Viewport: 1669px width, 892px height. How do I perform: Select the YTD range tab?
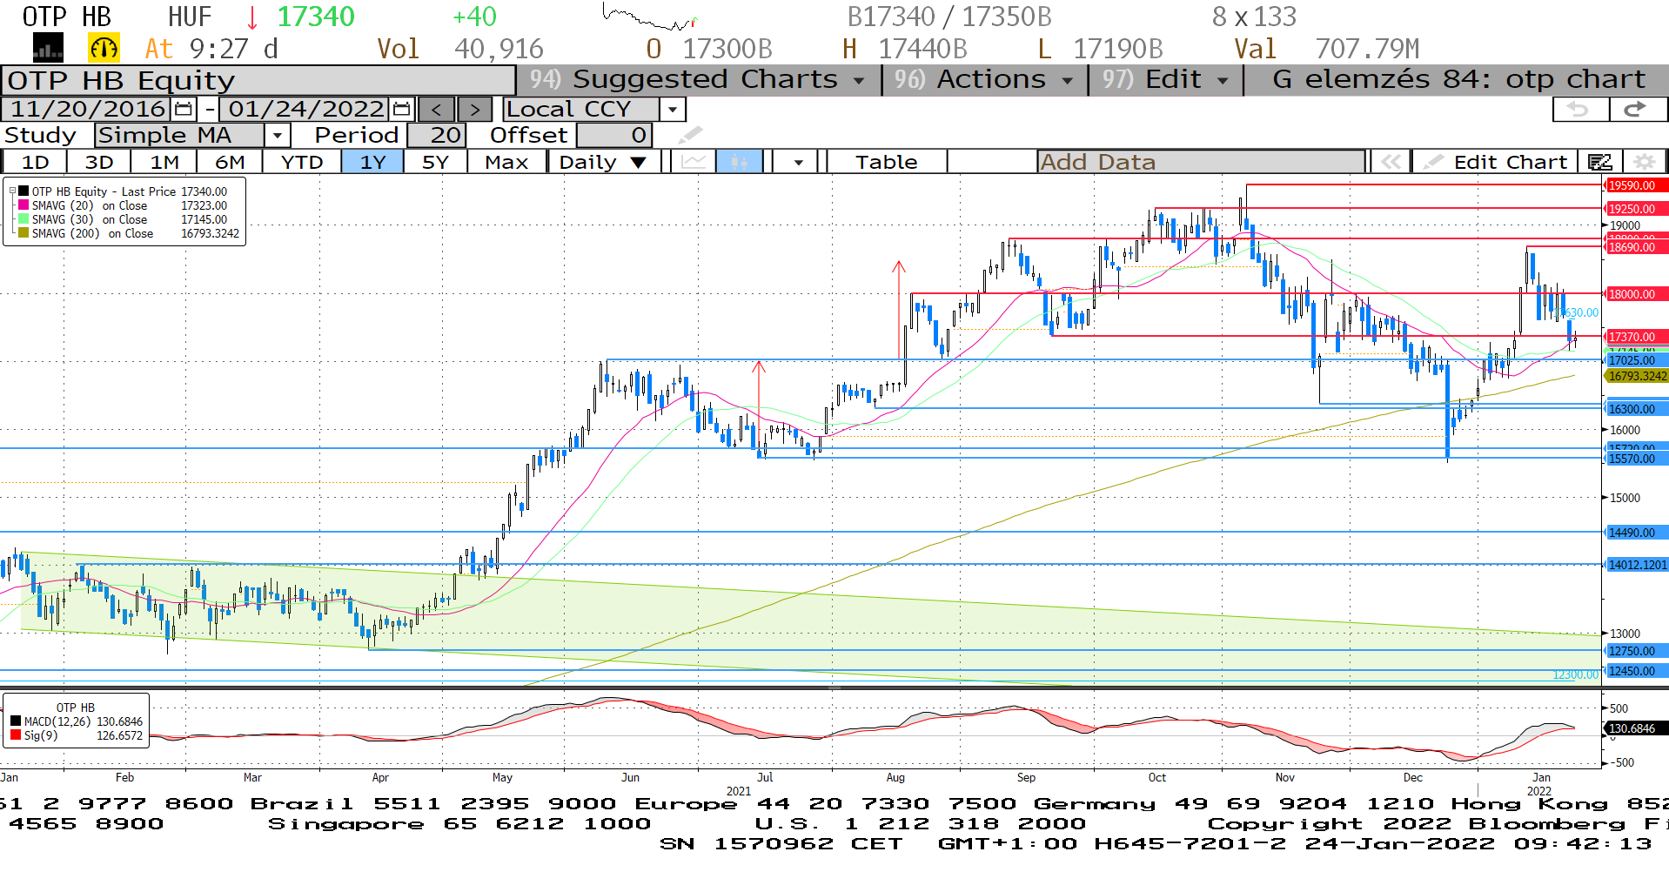(302, 162)
